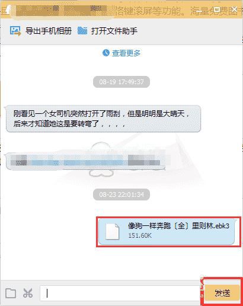Image resolution: width=243 pixels, height=306 pixels.
Task: Open the 像狗一样奔跑 ebk3 file message
Action: click(x=168, y=231)
